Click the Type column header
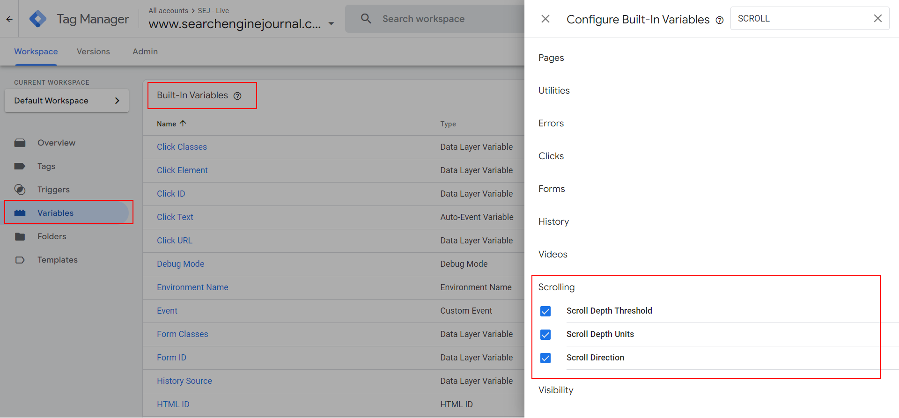The height and width of the screenshot is (418, 899). pos(448,124)
